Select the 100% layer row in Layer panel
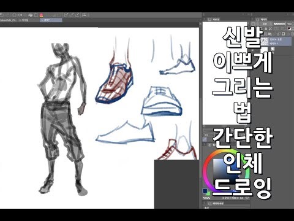This screenshot has width=294, height=221. pos(276,41)
